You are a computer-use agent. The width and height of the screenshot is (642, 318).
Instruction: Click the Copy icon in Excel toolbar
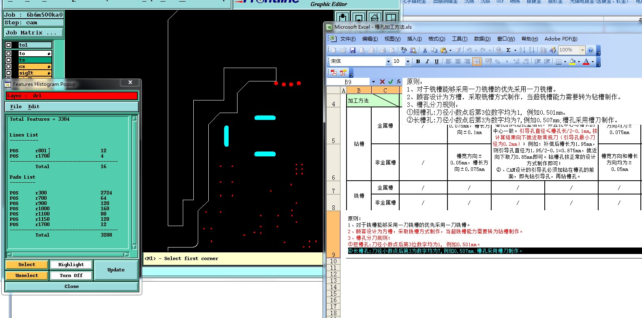click(x=434, y=50)
